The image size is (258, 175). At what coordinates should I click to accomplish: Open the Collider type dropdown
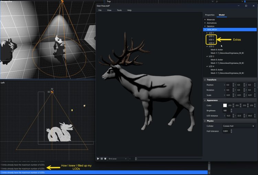click(x=239, y=126)
